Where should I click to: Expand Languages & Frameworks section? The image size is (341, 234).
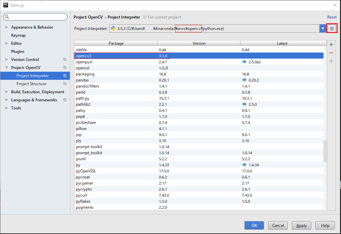pos(6,100)
